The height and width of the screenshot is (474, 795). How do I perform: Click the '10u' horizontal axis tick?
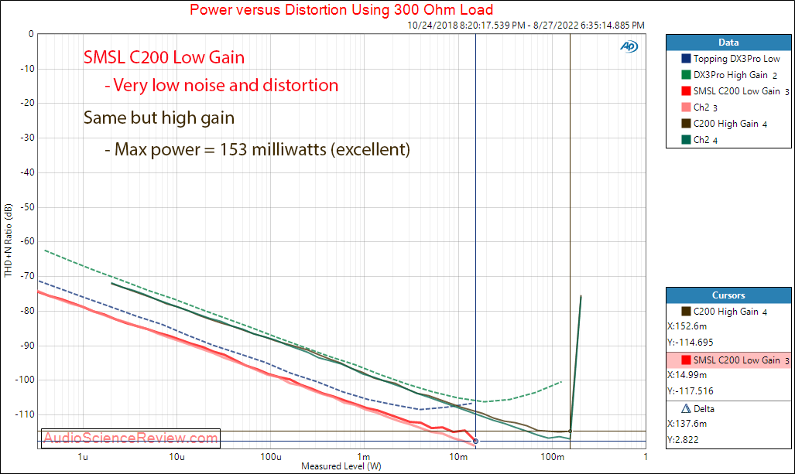click(x=176, y=457)
